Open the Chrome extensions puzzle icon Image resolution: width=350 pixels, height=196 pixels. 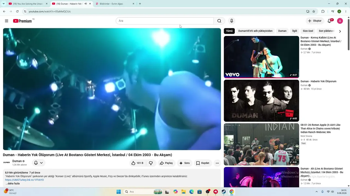(x=323, y=11)
